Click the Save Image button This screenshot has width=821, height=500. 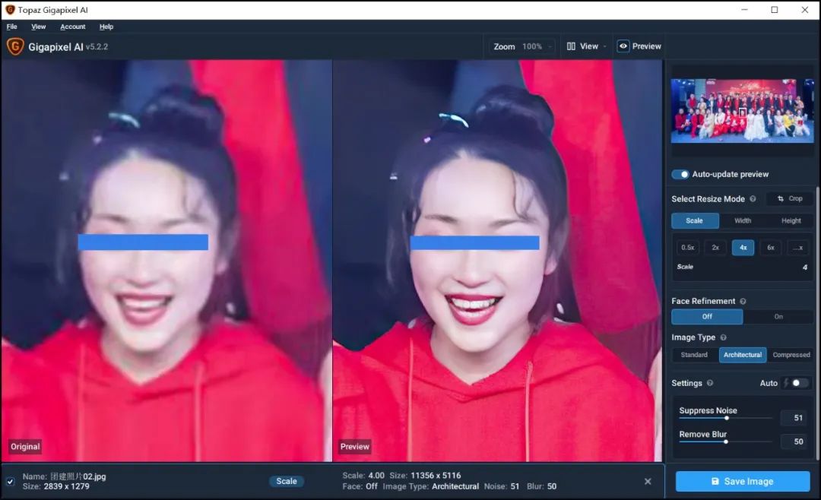(x=742, y=481)
